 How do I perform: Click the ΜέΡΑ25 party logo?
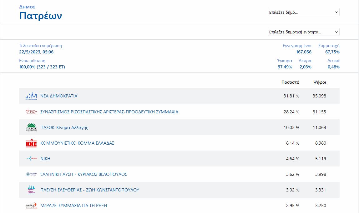(x=31, y=206)
